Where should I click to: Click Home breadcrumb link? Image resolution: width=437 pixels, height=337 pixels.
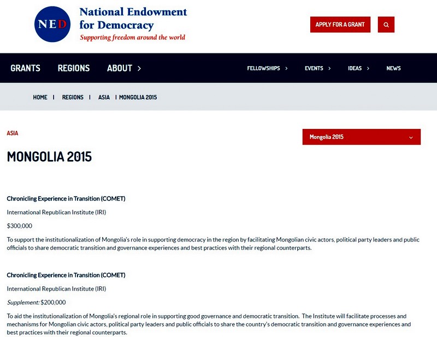pos(40,97)
